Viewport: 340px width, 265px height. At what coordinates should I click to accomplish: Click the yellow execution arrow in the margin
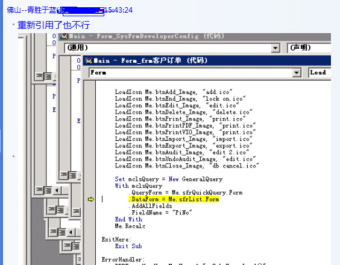click(x=91, y=199)
